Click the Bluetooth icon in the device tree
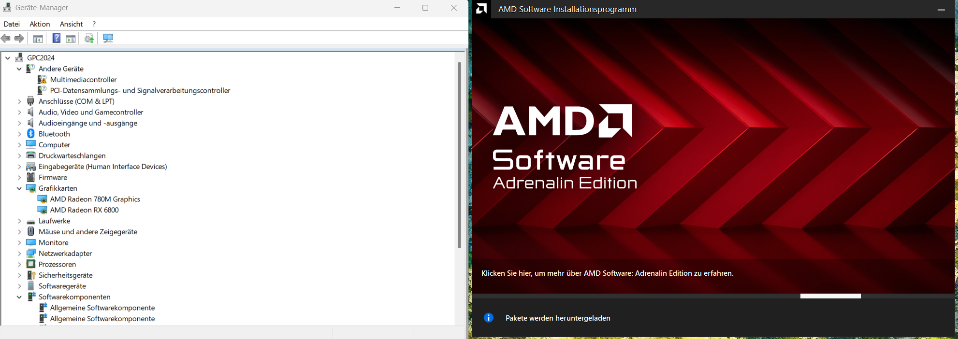This screenshot has width=958, height=339. [31, 134]
